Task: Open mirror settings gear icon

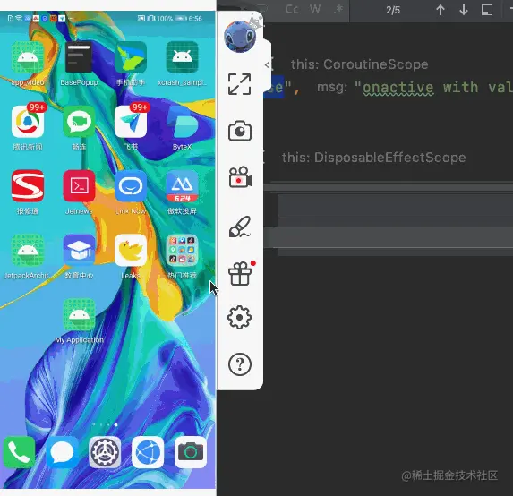Action: point(239,317)
